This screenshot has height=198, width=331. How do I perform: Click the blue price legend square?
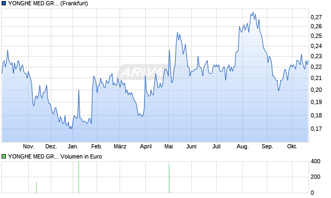4,3
